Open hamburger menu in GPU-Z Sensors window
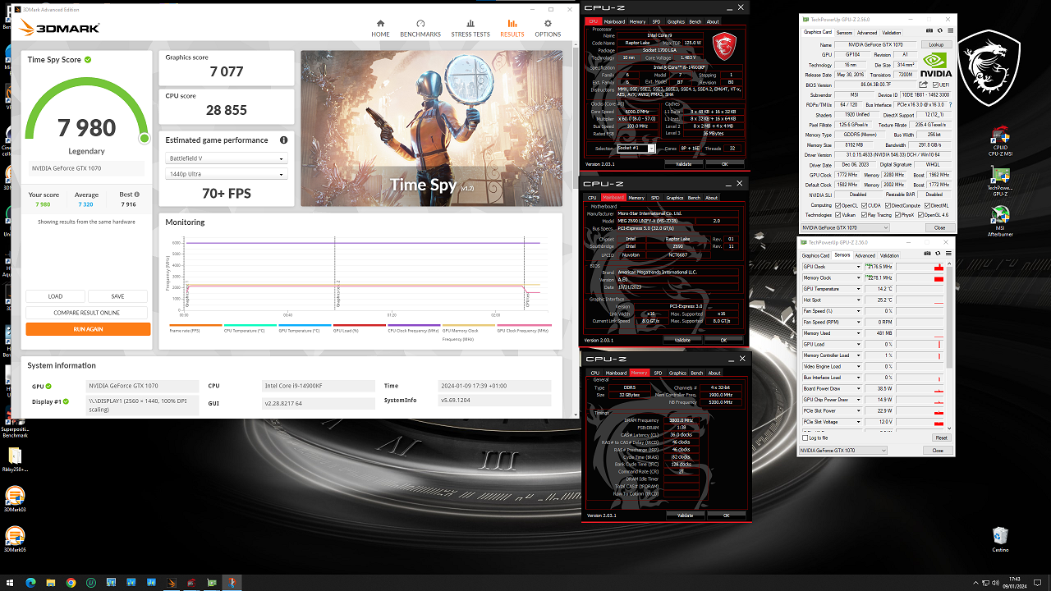The height and width of the screenshot is (591, 1051). 947,255
